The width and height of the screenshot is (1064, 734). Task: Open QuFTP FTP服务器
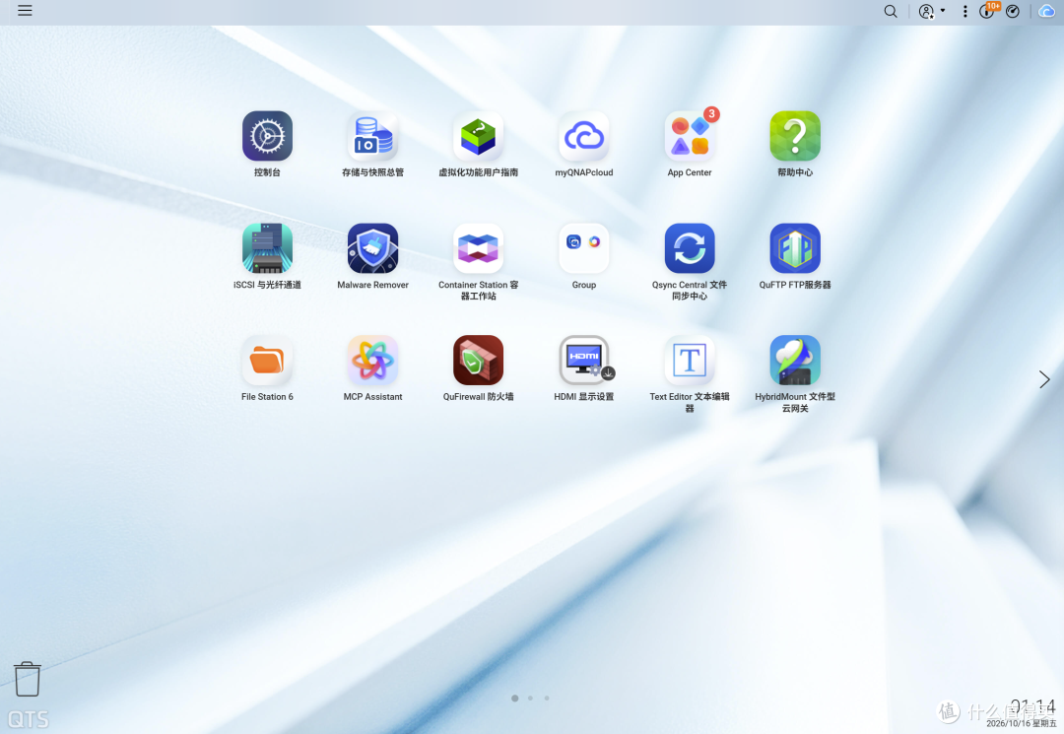tap(795, 248)
